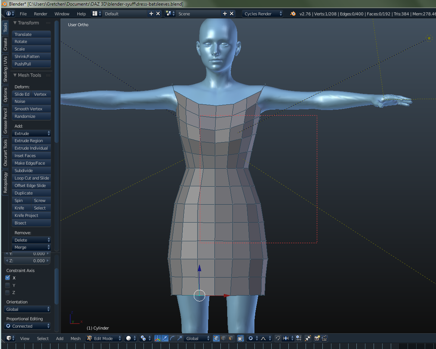Click the Loop Cut and Slide button
The image size is (436, 349).
click(31, 178)
